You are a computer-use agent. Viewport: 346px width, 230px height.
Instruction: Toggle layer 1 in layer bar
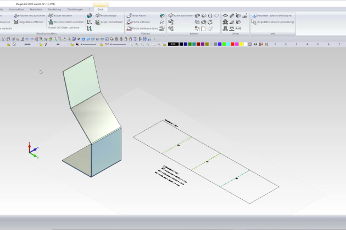pos(275,44)
